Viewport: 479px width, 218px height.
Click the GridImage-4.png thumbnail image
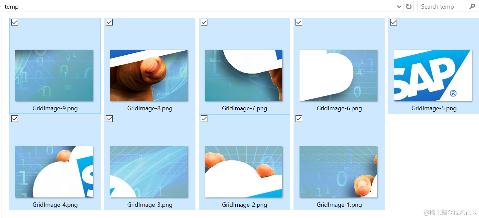tap(54, 172)
